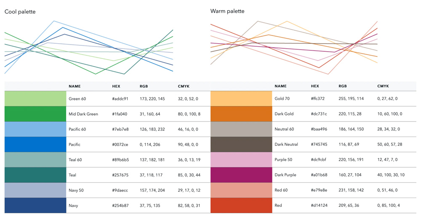Click the Cool palette heading
421x219 pixels.
coord(20,12)
